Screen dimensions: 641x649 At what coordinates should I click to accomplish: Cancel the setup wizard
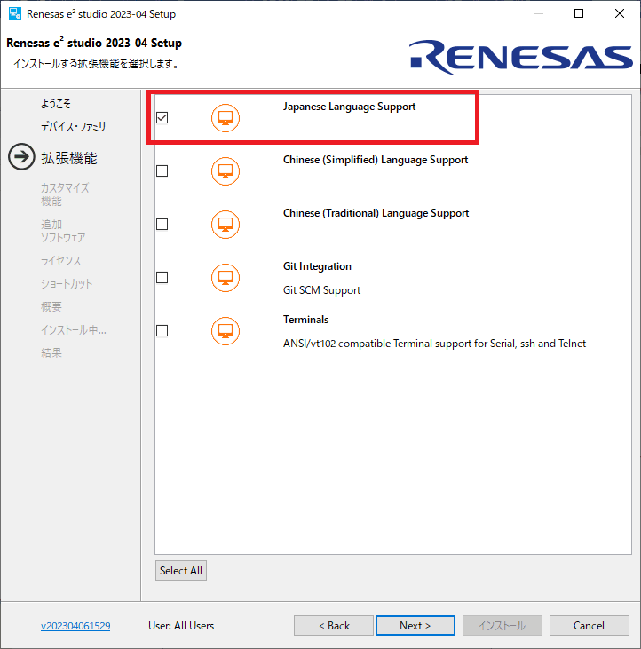tap(589, 625)
